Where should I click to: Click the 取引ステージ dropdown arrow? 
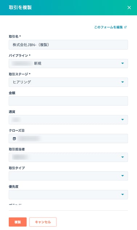point(122,82)
